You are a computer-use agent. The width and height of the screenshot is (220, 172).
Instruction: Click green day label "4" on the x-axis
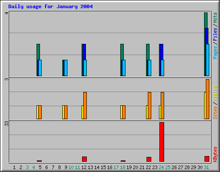click(x=34, y=167)
